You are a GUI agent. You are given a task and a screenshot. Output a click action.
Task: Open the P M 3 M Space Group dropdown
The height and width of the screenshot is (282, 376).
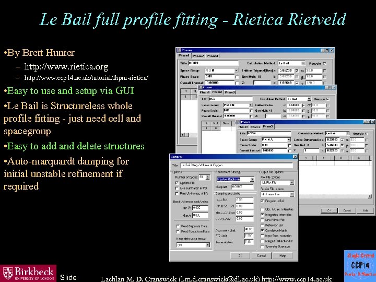point(250,105)
